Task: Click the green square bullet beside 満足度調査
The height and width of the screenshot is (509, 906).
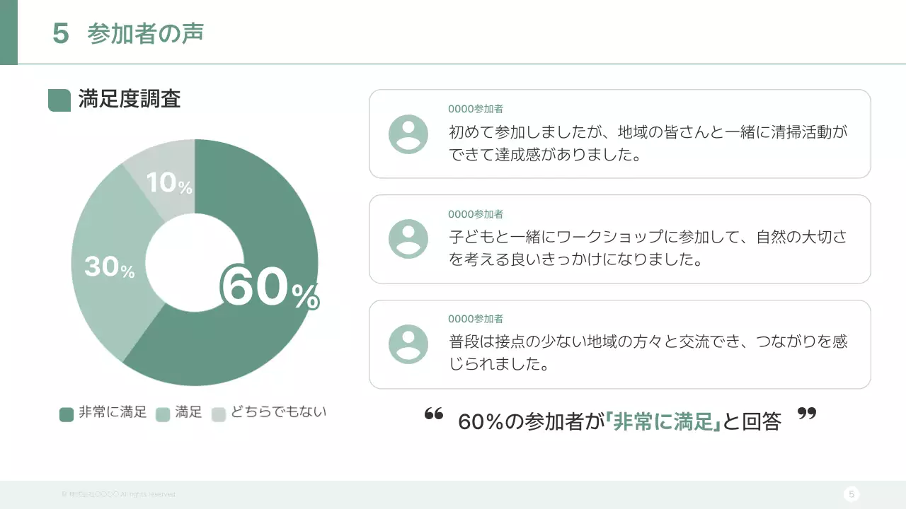Action: point(59,100)
